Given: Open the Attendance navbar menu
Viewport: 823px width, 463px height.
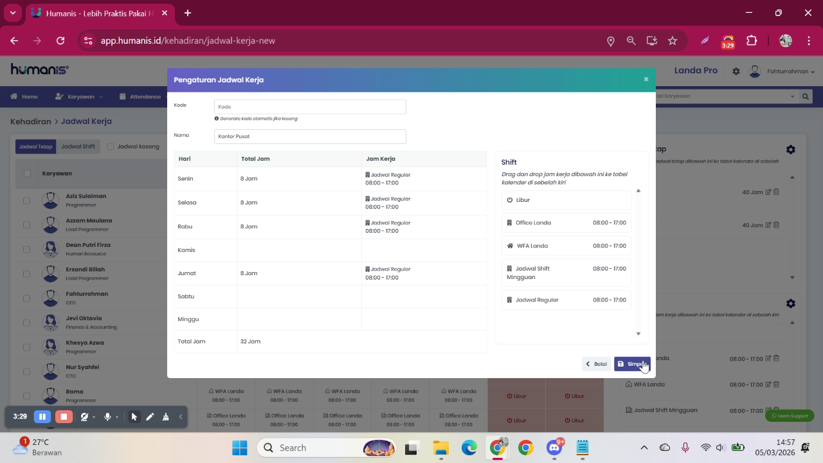Looking at the screenshot, I should [140, 96].
